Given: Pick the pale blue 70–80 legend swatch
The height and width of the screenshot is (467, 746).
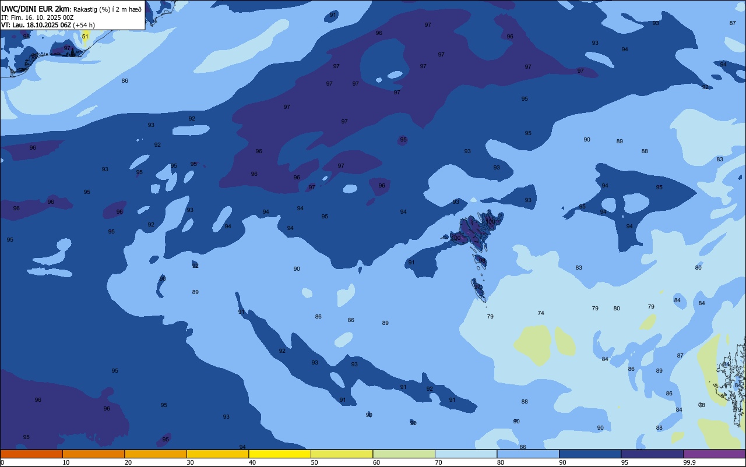Looking at the screenshot, I should [x=466, y=454].
